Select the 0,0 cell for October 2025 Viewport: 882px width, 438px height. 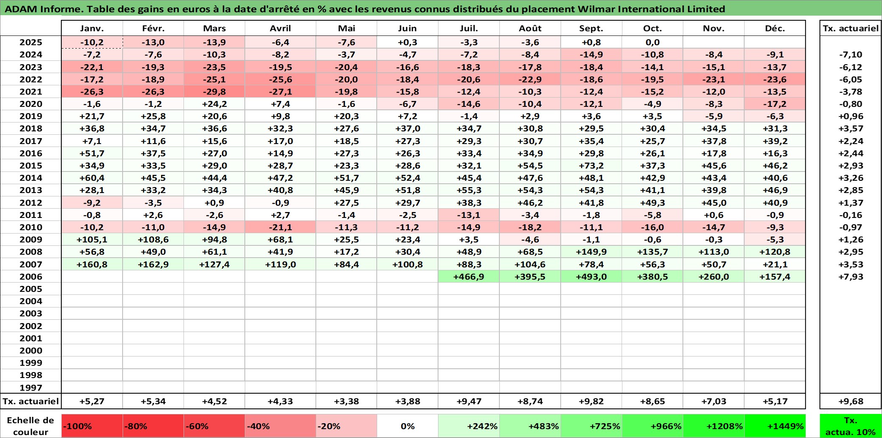point(652,42)
